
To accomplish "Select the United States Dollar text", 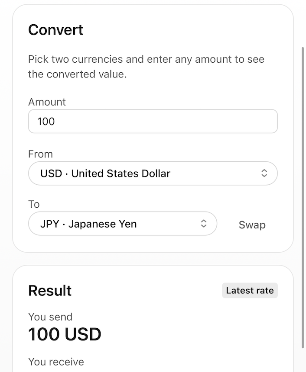I will pyautogui.click(x=120, y=173).
